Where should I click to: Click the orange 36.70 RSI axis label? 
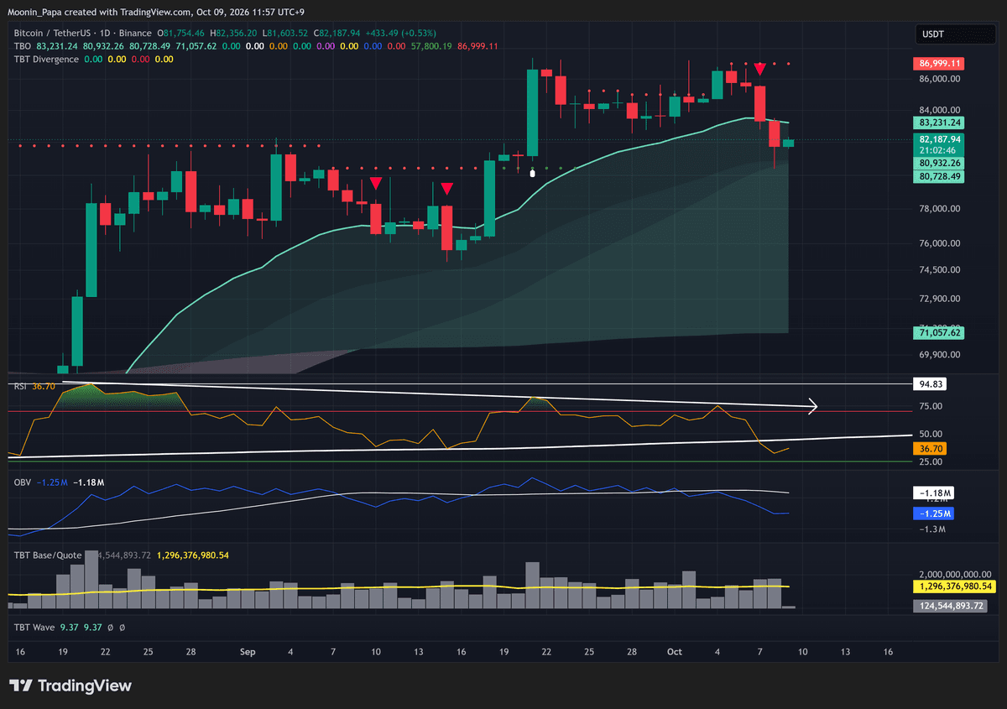[931, 449]
